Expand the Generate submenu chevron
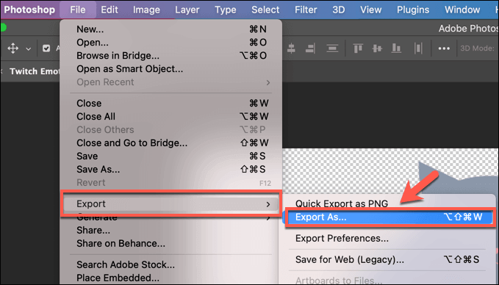This screenshot has width=499, height=285. pos(268,218)
